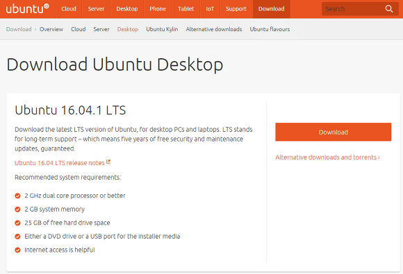Open Ubuntu 16.04 LTS release notes link
The image size is (403, 274).
(60, 163)
